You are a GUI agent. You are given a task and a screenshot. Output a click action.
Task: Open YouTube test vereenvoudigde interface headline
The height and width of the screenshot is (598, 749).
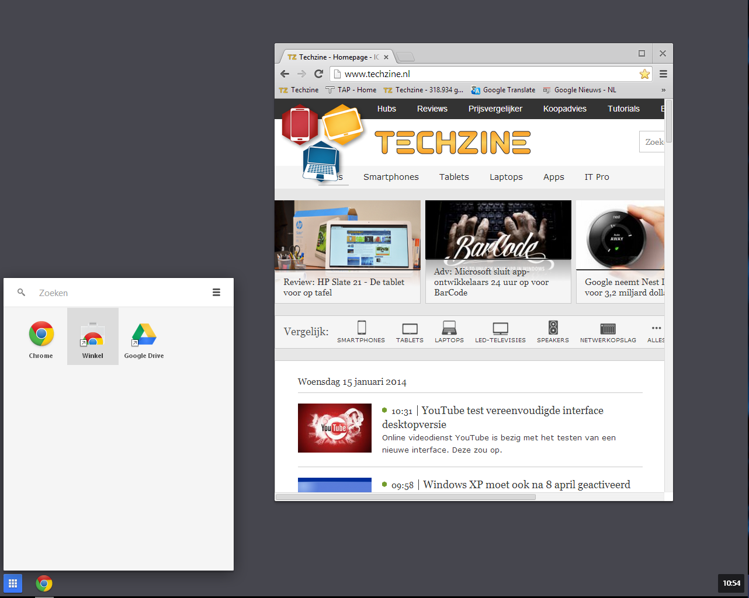click(493, 418)
